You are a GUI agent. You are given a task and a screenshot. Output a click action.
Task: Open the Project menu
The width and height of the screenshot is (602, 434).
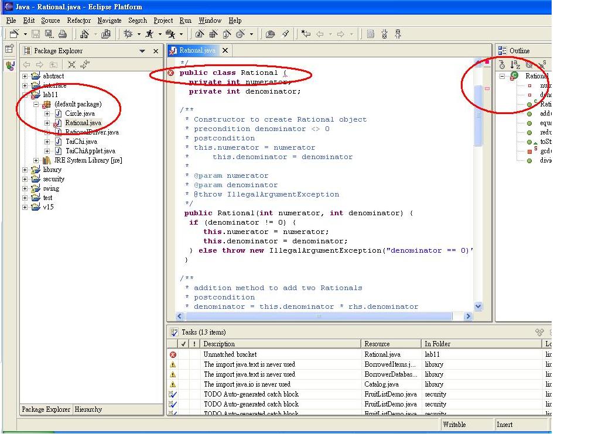[x=163, y=20]
